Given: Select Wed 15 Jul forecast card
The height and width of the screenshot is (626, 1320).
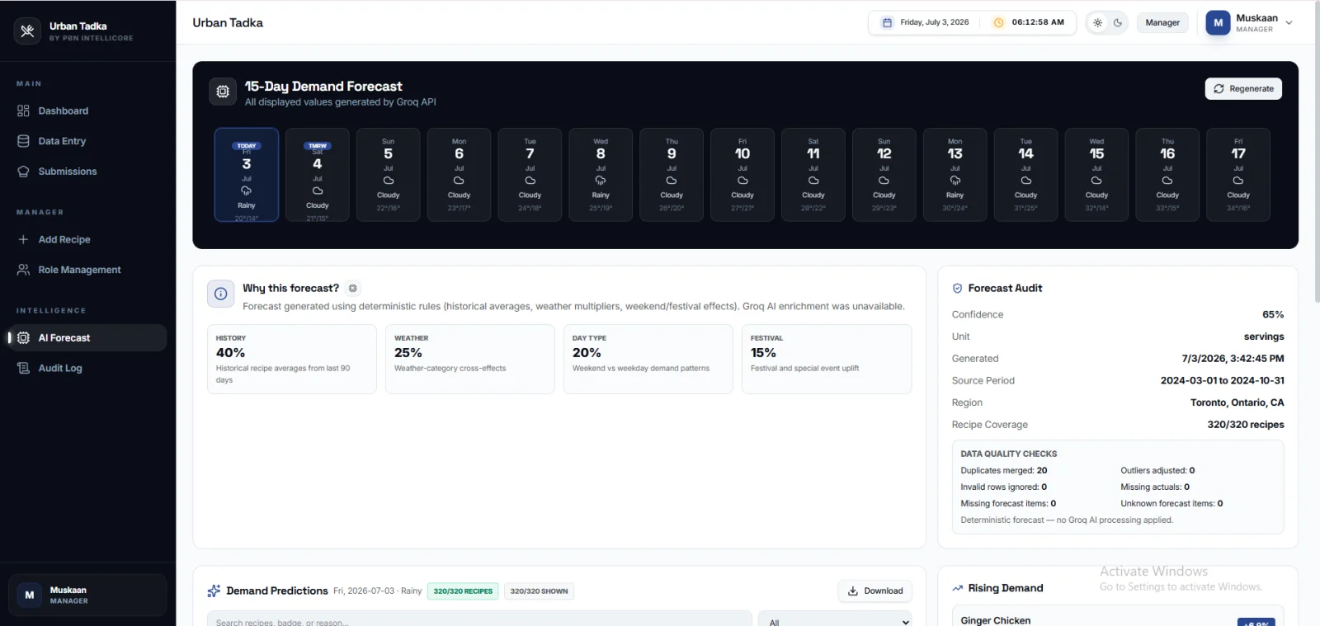Looking at the screenshot, I should tap(1096, 175).
